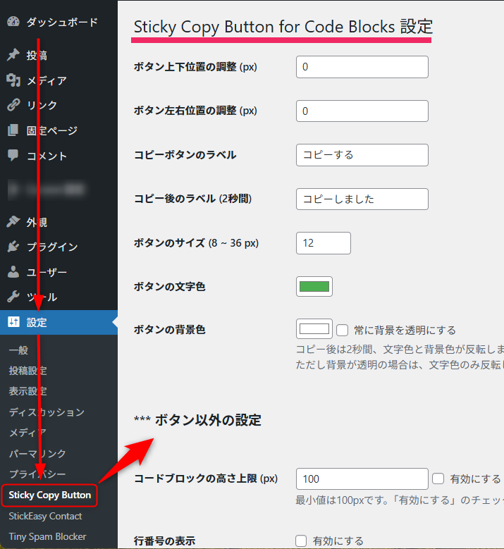
Task: Click the Pages icon next to 固定ページ
Action: (13, 130)
